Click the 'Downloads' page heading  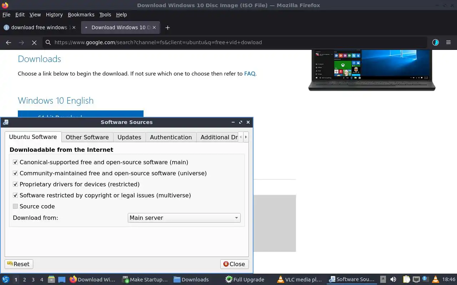tap(39, 59)
